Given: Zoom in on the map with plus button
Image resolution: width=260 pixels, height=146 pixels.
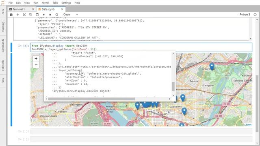Looking at the screenshot, I should (36, 58).
